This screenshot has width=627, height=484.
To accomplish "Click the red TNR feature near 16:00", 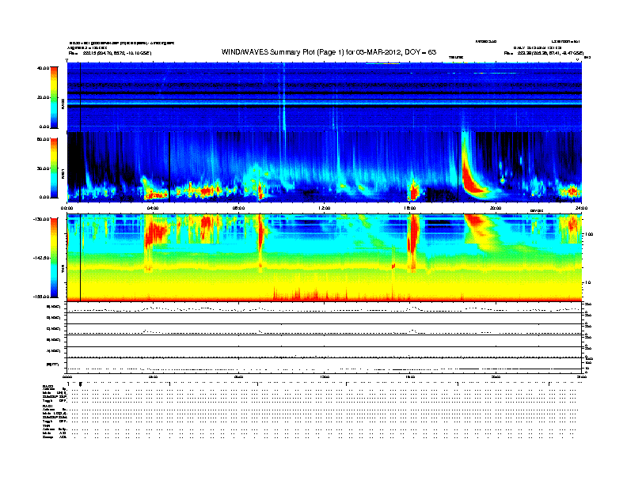I will [x=412, y=240].
